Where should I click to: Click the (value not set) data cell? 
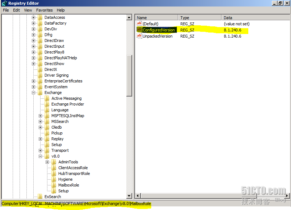pos(237,24)
